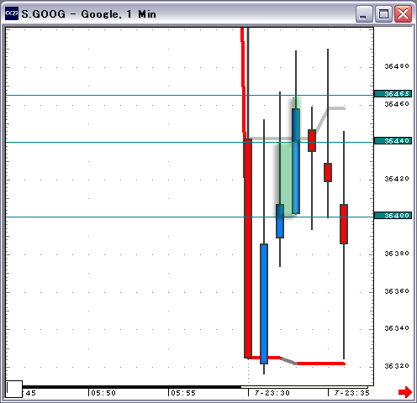Click the 36480 price axis value
Viewport: 417px width, 403px height.
click(x=397, y=66)
